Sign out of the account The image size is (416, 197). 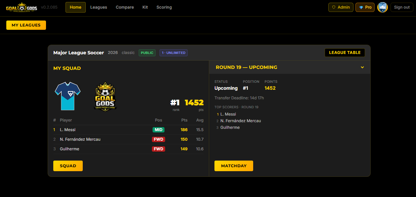point(402,7)
